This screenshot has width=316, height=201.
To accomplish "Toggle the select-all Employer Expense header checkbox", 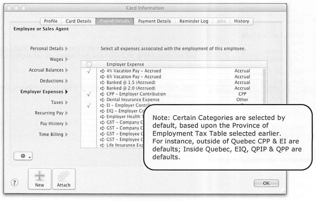I will tap(89, 64).
